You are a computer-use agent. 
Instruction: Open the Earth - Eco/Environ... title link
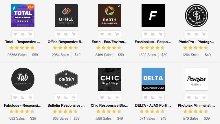coord(110,42)
